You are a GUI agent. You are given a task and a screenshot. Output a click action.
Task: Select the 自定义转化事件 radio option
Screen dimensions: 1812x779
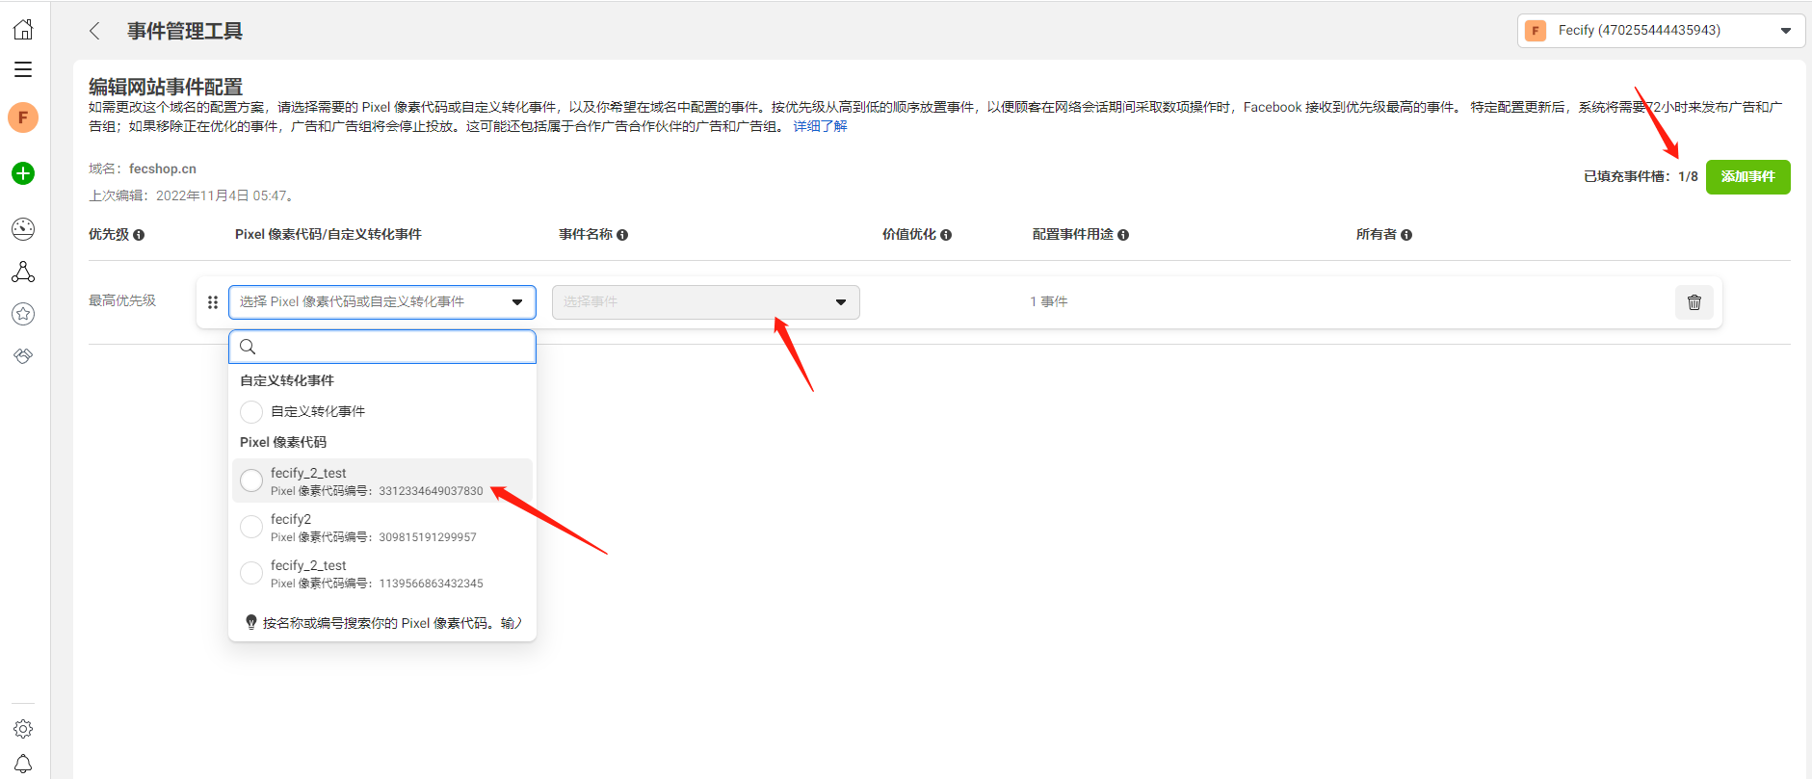(251, 412)
